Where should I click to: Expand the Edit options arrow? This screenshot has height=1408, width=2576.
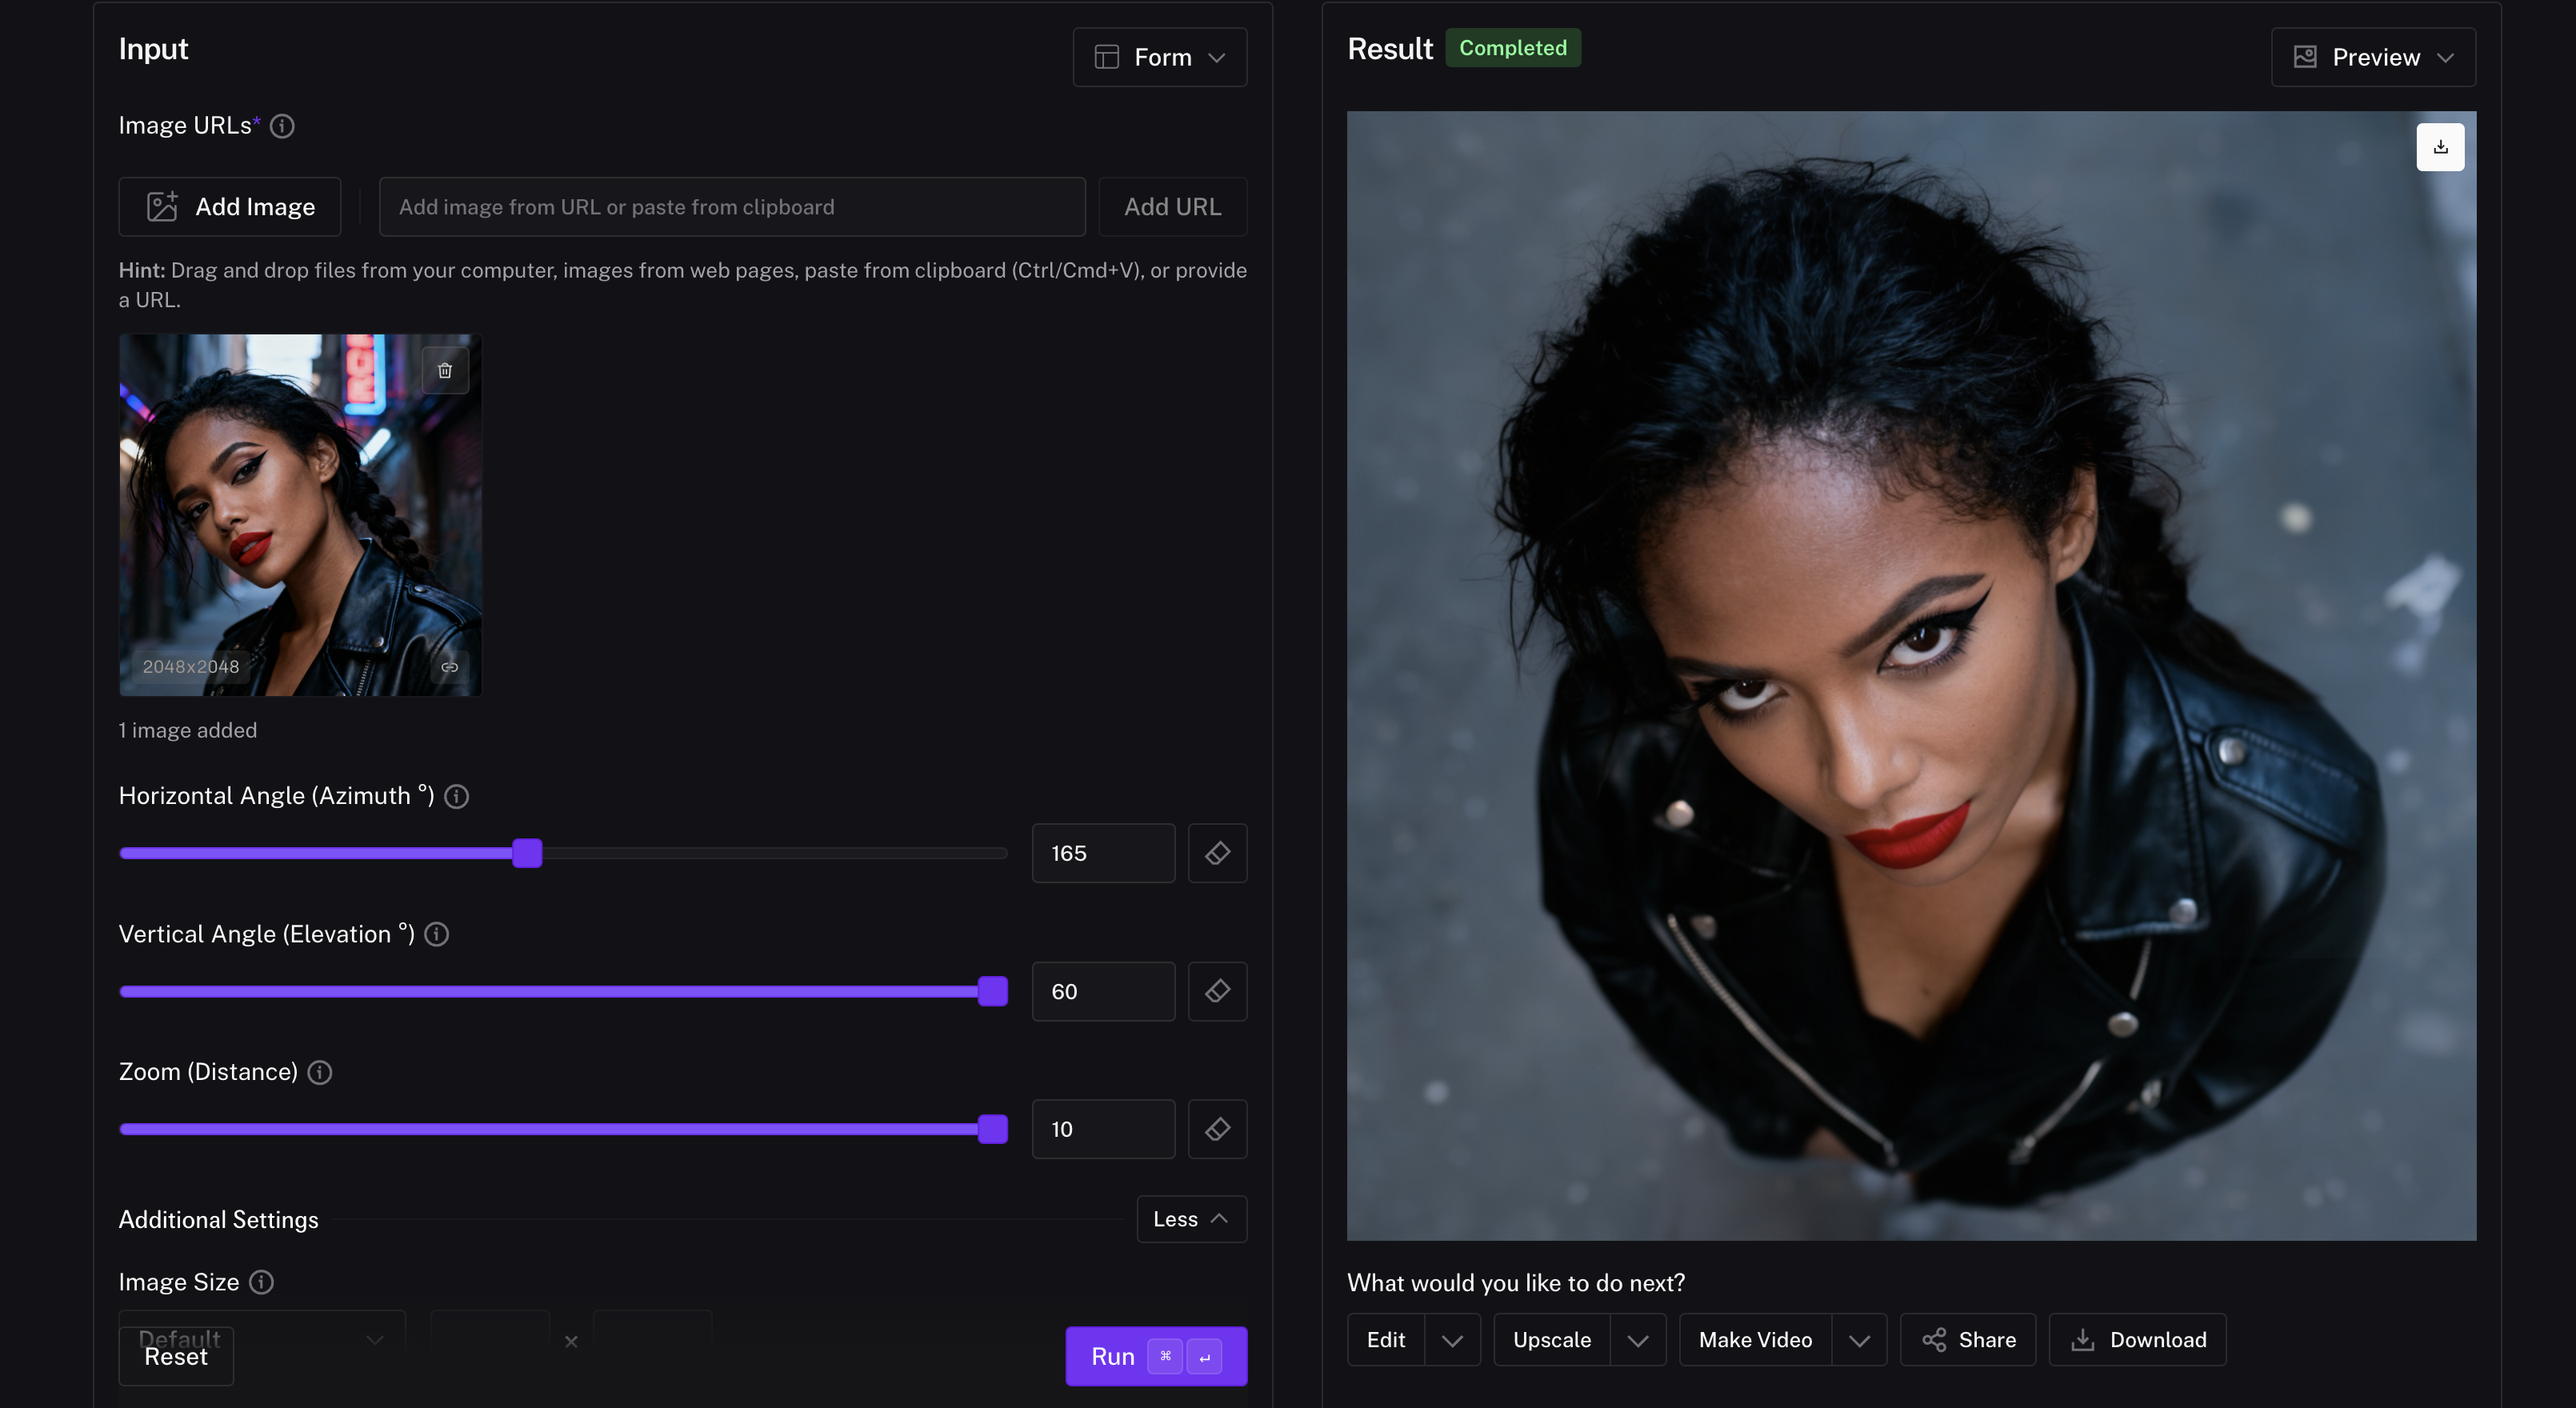coord(1452,1340)
